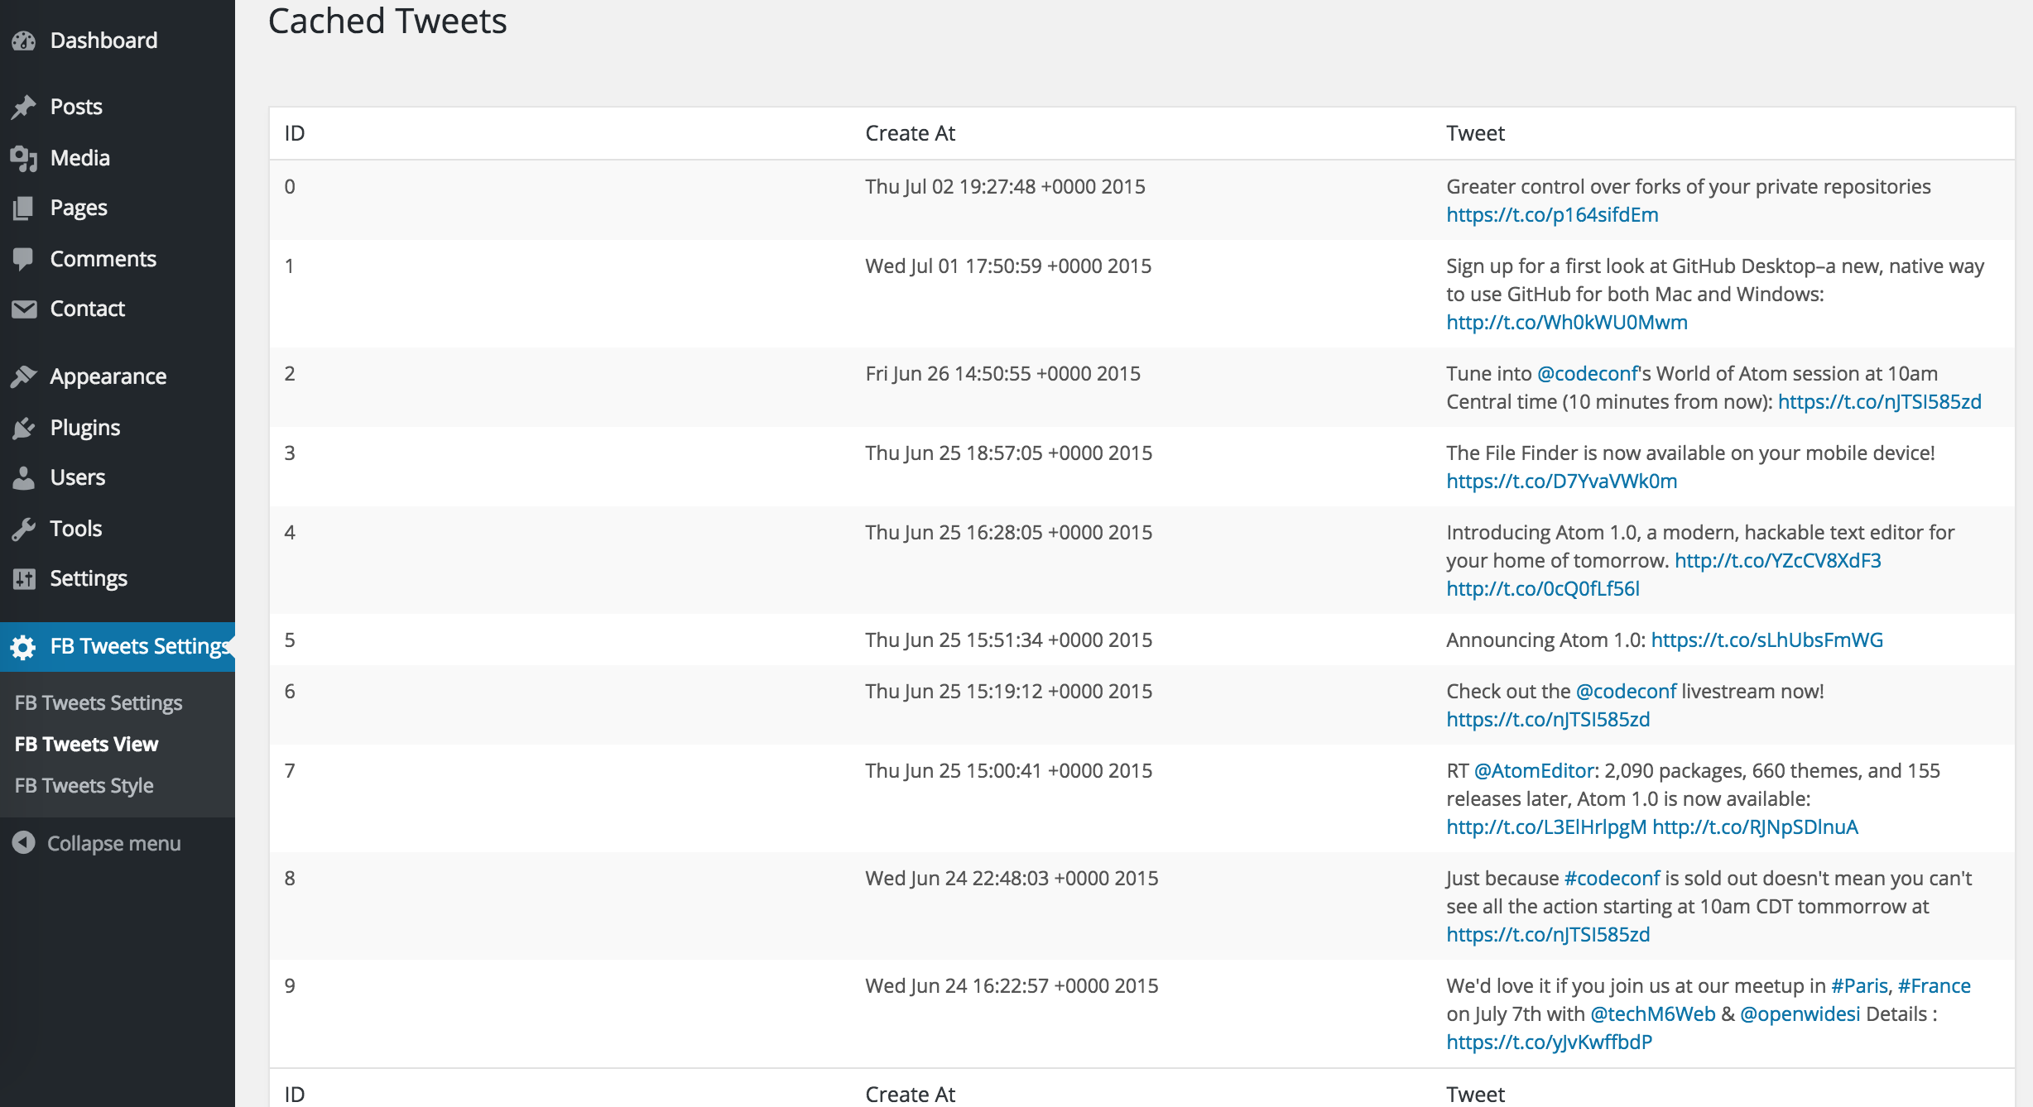Open the nJTSI585zd link in tweet 2
Viewport: 2033px width, 1107px height.
(x=1880, y=402)
